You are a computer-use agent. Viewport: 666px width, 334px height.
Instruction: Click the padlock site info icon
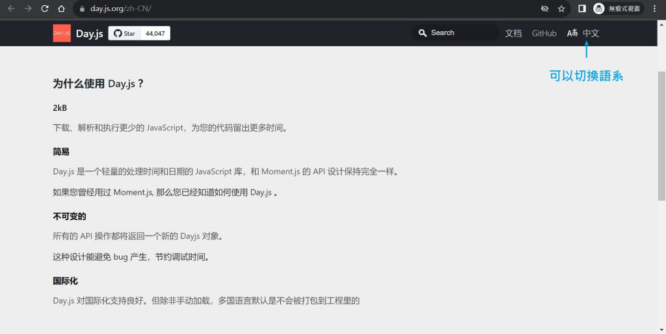coord(82,8)
